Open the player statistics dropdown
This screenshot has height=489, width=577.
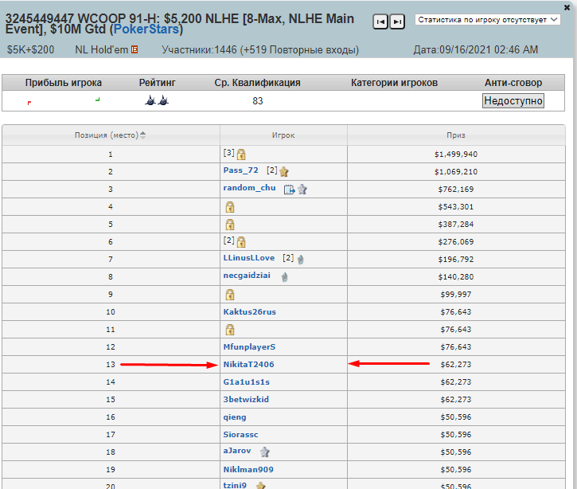(488, 19)
